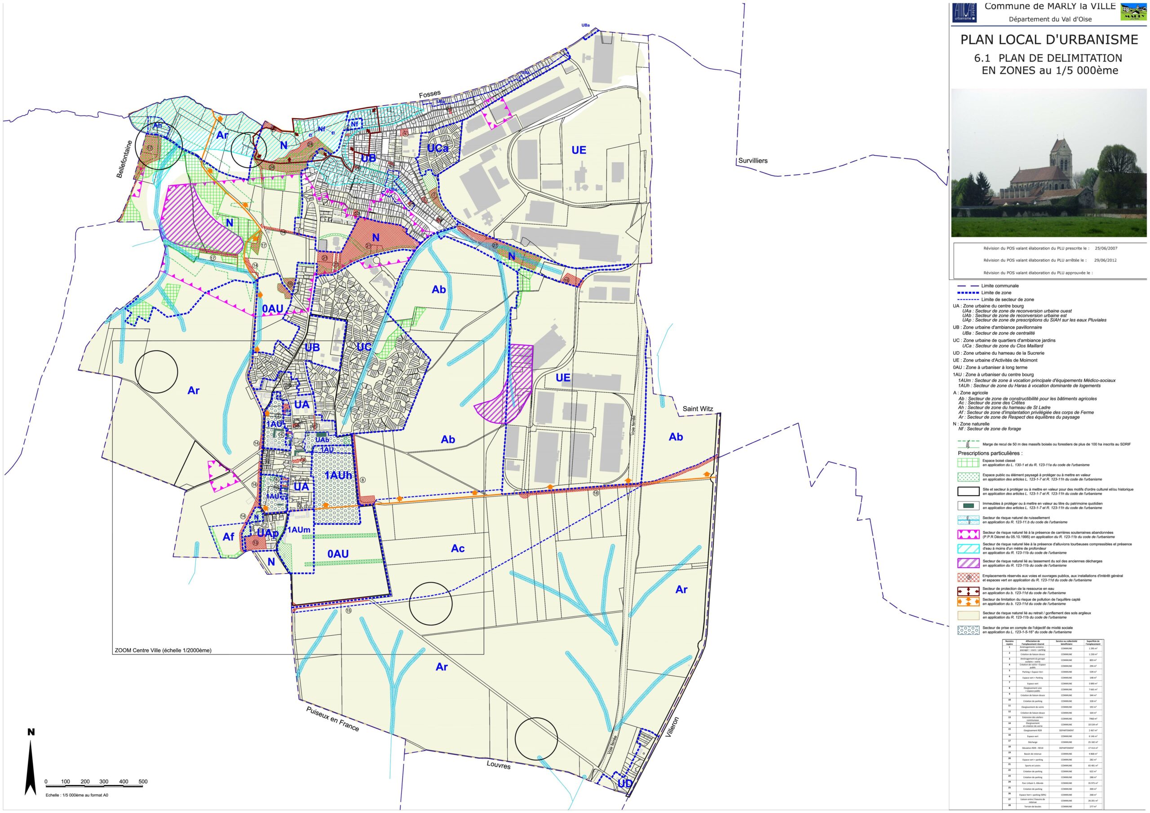Click the 'ZOOM Centre Ville' frame caption
The image size is (1150, 813).
(x=163, y=651)
